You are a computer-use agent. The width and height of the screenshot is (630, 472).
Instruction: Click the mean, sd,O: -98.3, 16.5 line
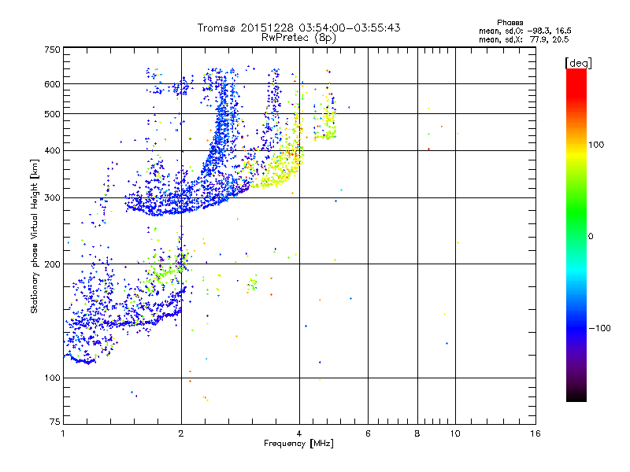524,31
